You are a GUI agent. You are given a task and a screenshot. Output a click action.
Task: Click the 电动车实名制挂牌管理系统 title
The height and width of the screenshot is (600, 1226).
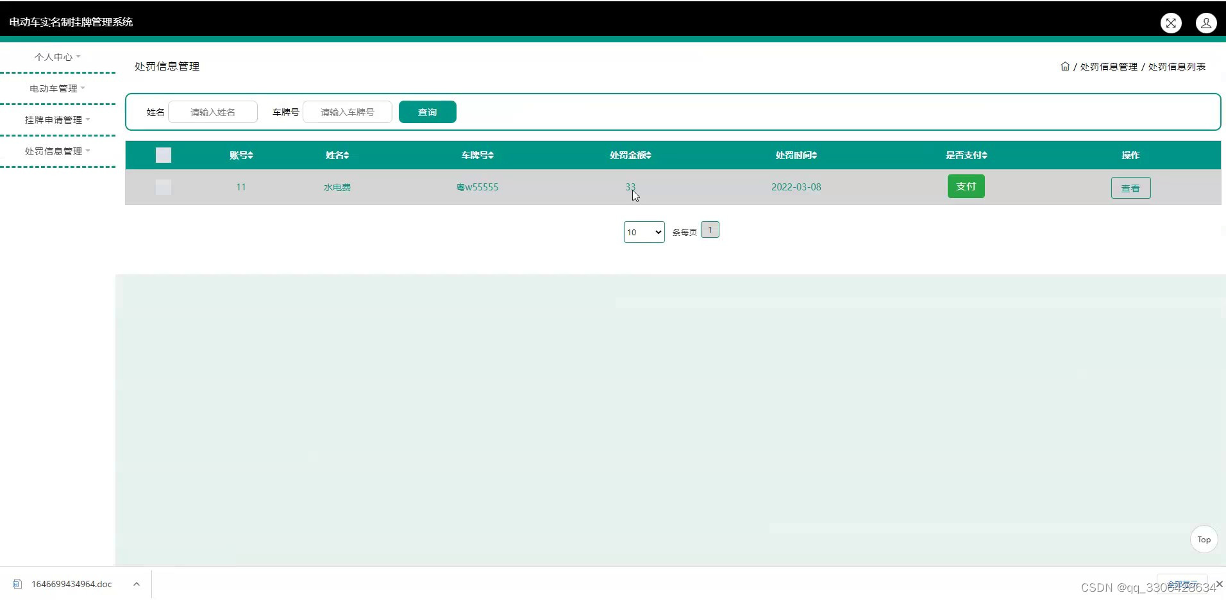click(x=71, y=22)
